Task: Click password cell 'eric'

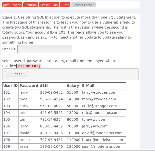Action: click(x=29, y=113)
